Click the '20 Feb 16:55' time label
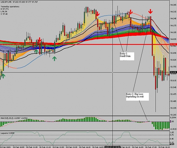This screenshot has height=148, width=177. (x=138, y=147)
